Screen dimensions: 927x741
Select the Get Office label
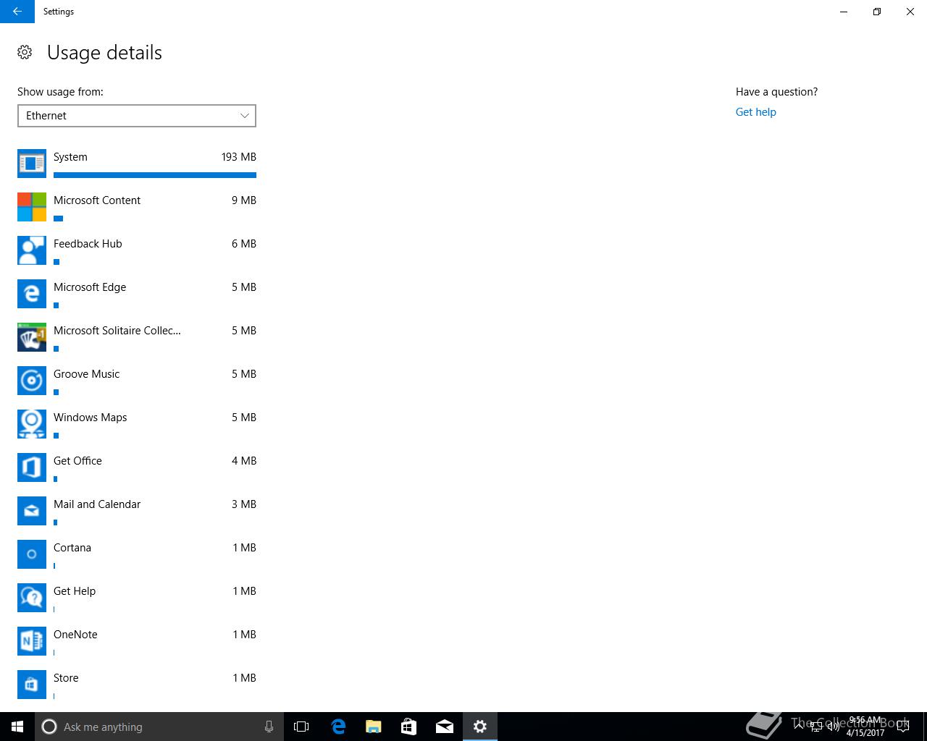coord(77,461)
